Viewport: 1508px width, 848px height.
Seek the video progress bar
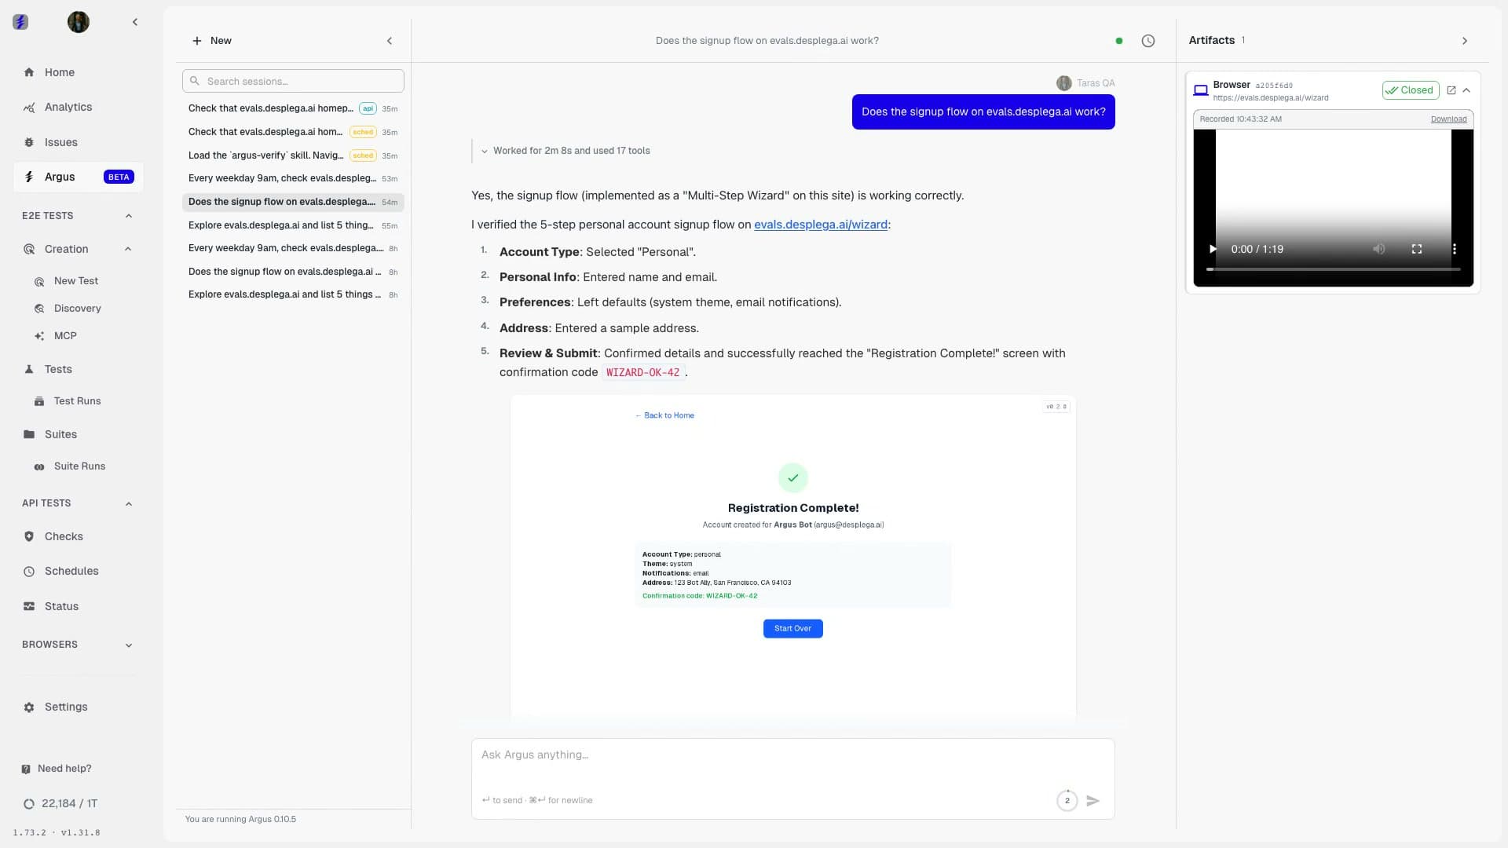pos(1333,269)
